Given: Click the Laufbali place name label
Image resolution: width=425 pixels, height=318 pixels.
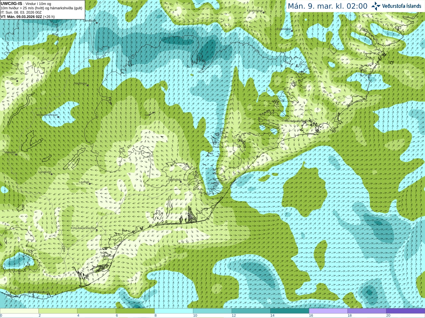Looking at the screenshot, I should [84, 182].
